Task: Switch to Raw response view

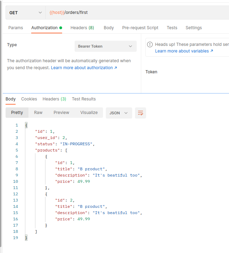Action: [38, 113]
